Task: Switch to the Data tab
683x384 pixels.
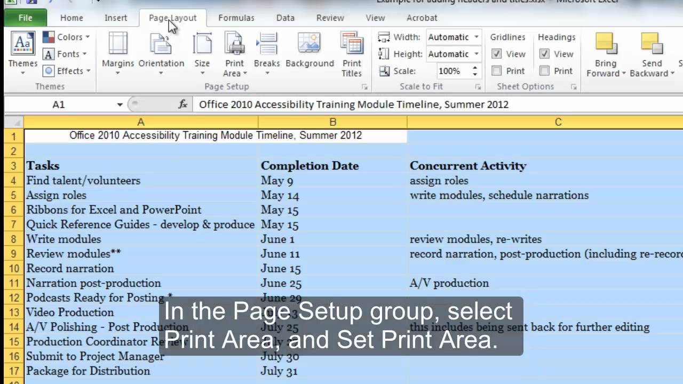Action: tap(285, 18)
